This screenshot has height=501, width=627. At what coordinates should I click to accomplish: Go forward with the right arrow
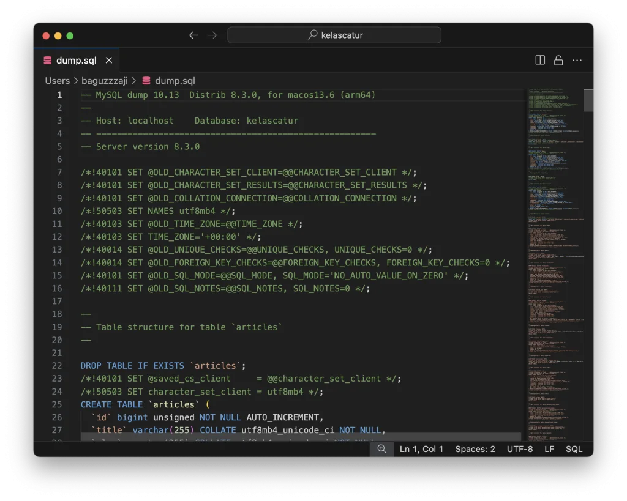212,35
